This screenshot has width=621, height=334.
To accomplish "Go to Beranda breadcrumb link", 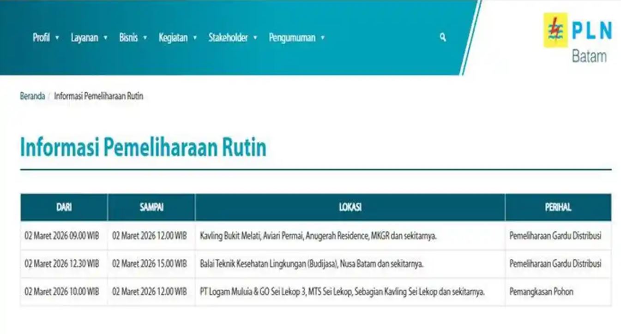I will [32, 96].
